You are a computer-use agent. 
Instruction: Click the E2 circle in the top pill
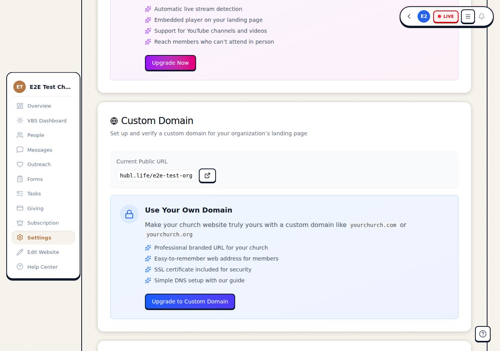coord(423,16)
